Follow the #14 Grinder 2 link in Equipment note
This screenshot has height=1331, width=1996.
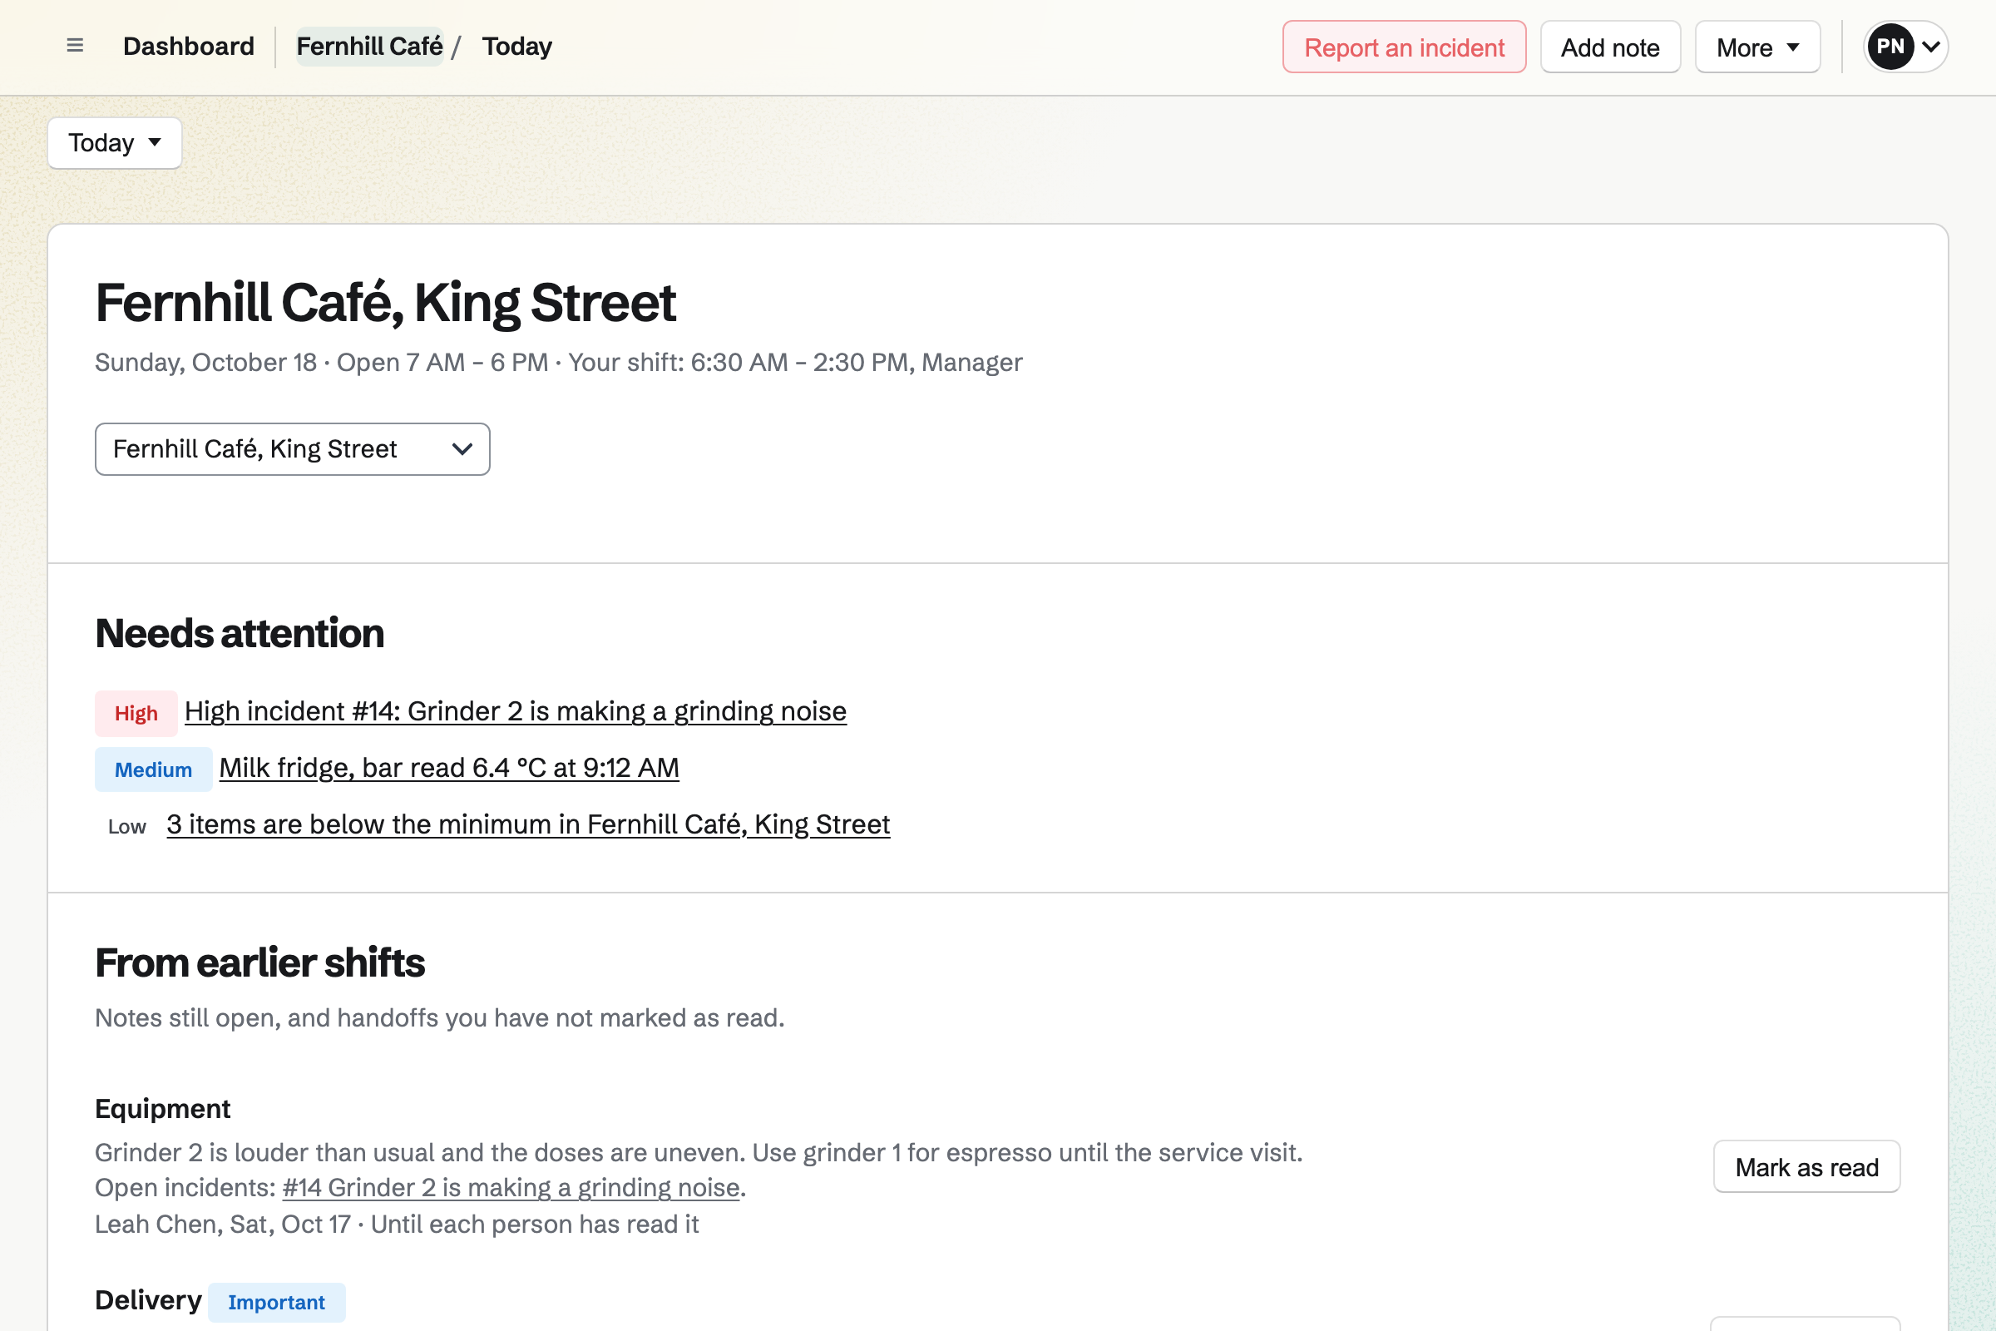(511, 1188)
